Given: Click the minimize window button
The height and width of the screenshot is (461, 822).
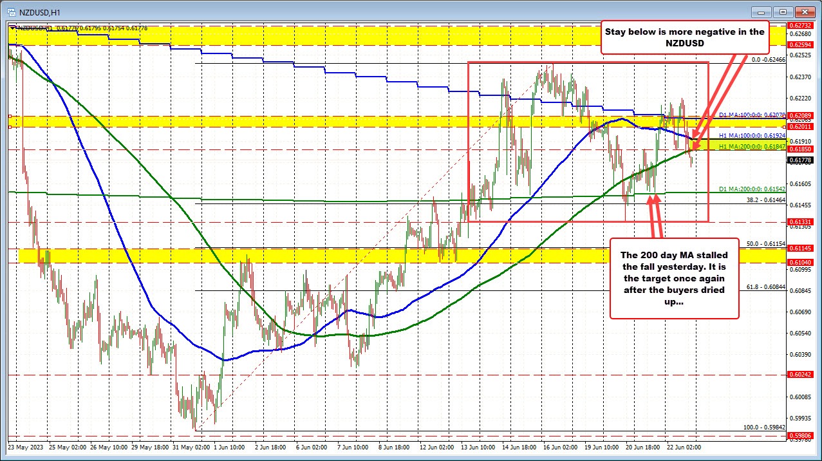Looking at the screenshot, I should (x=760, y=12).
